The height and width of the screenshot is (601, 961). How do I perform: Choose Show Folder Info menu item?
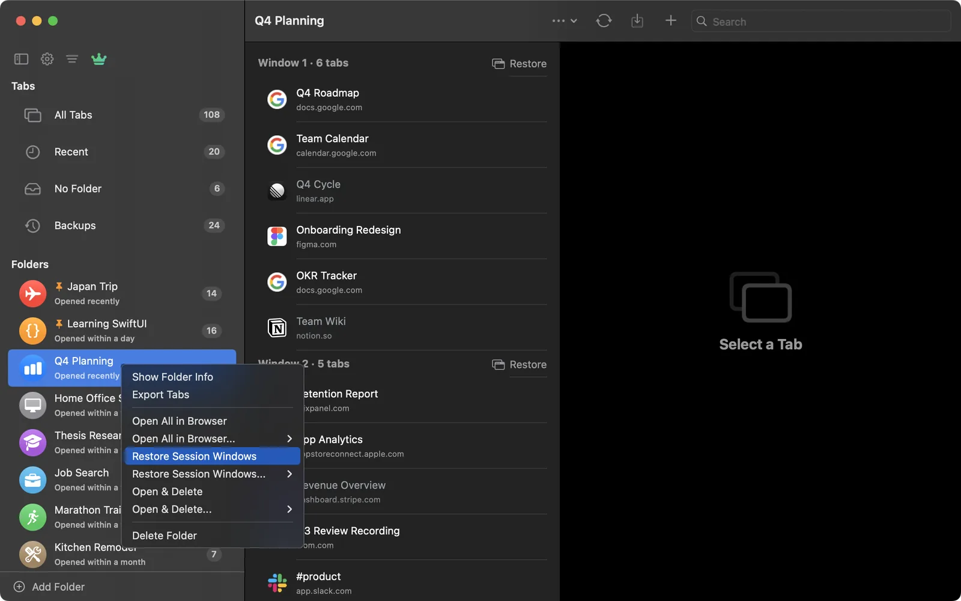212,377
